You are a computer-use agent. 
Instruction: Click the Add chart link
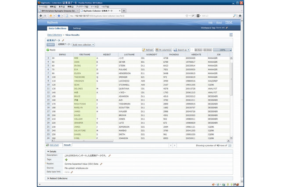(54, 145)
